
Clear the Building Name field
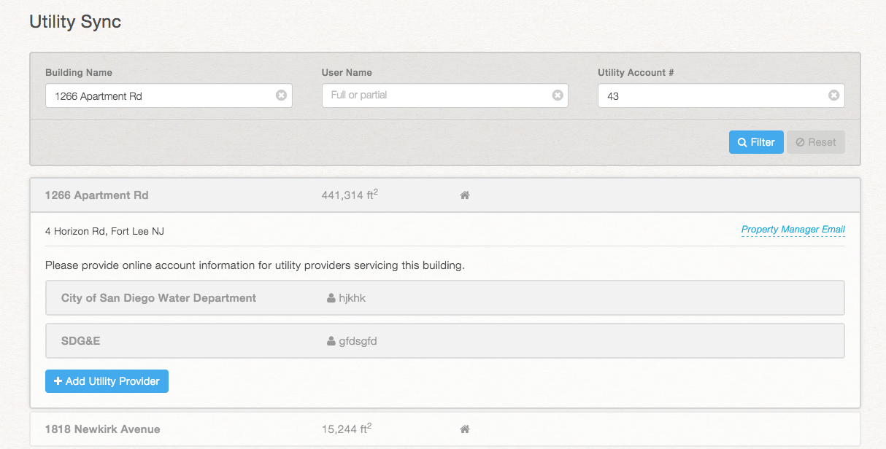281,95
